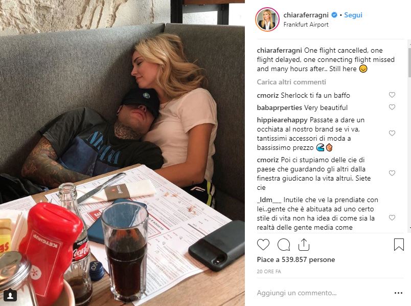Open the three-dots more options menu
411x306 pixels.
point(398,293)
